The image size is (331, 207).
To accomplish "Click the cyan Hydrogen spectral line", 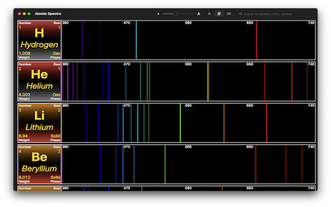I will click(136, 40).
